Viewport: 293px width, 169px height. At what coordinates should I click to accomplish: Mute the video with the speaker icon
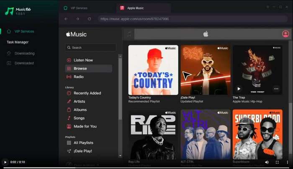pyautogui.click(x=267, y=162)
